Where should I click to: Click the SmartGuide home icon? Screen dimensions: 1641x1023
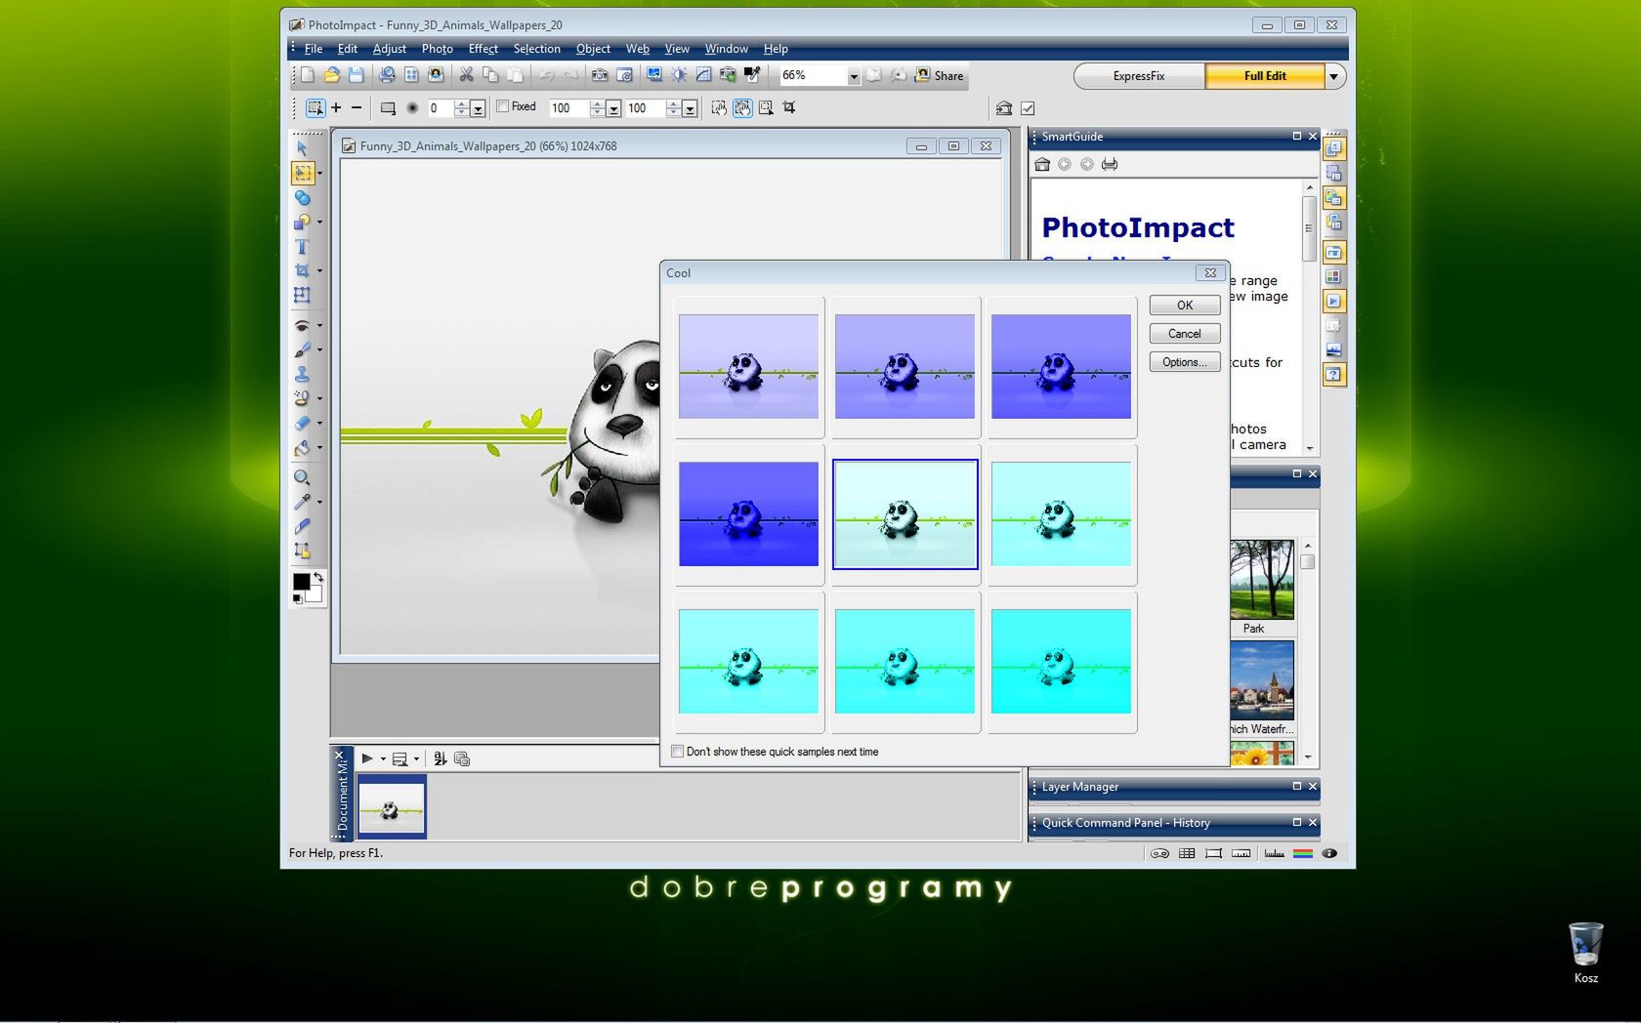[1042, 164]
